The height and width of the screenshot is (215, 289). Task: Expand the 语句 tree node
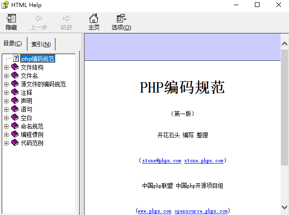click(7, 109)
